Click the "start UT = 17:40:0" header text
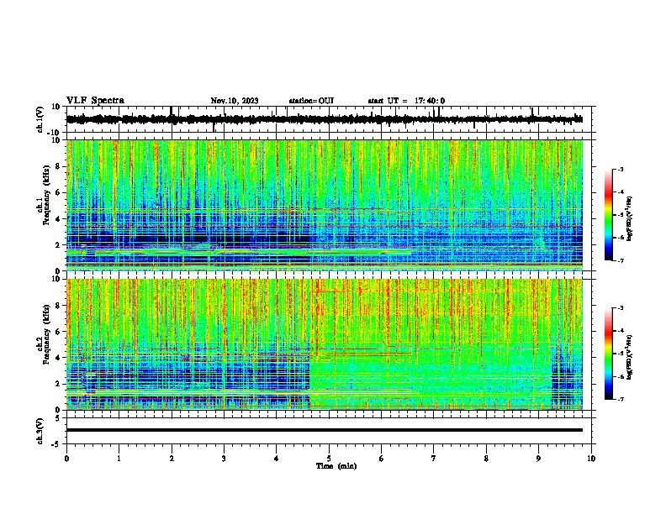 point(406,101)
